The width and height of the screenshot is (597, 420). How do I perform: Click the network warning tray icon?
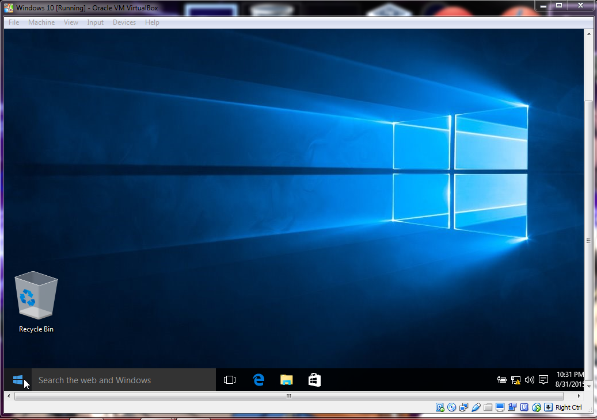click(515, 380)
